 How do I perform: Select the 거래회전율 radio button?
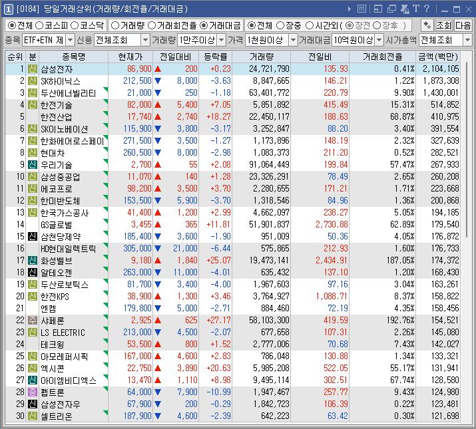[152, 25]
